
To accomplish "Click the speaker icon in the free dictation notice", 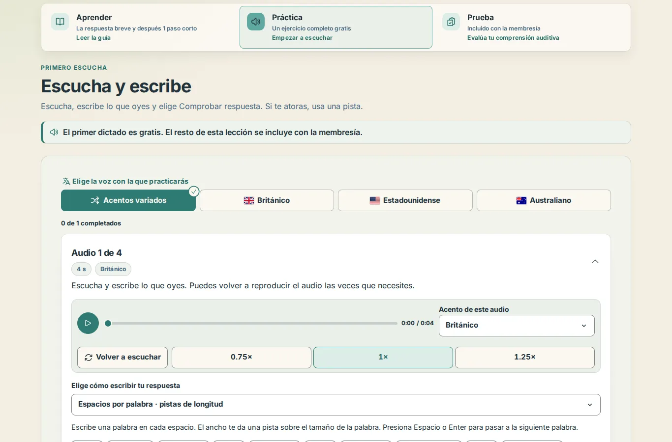I will click(54, 132).
